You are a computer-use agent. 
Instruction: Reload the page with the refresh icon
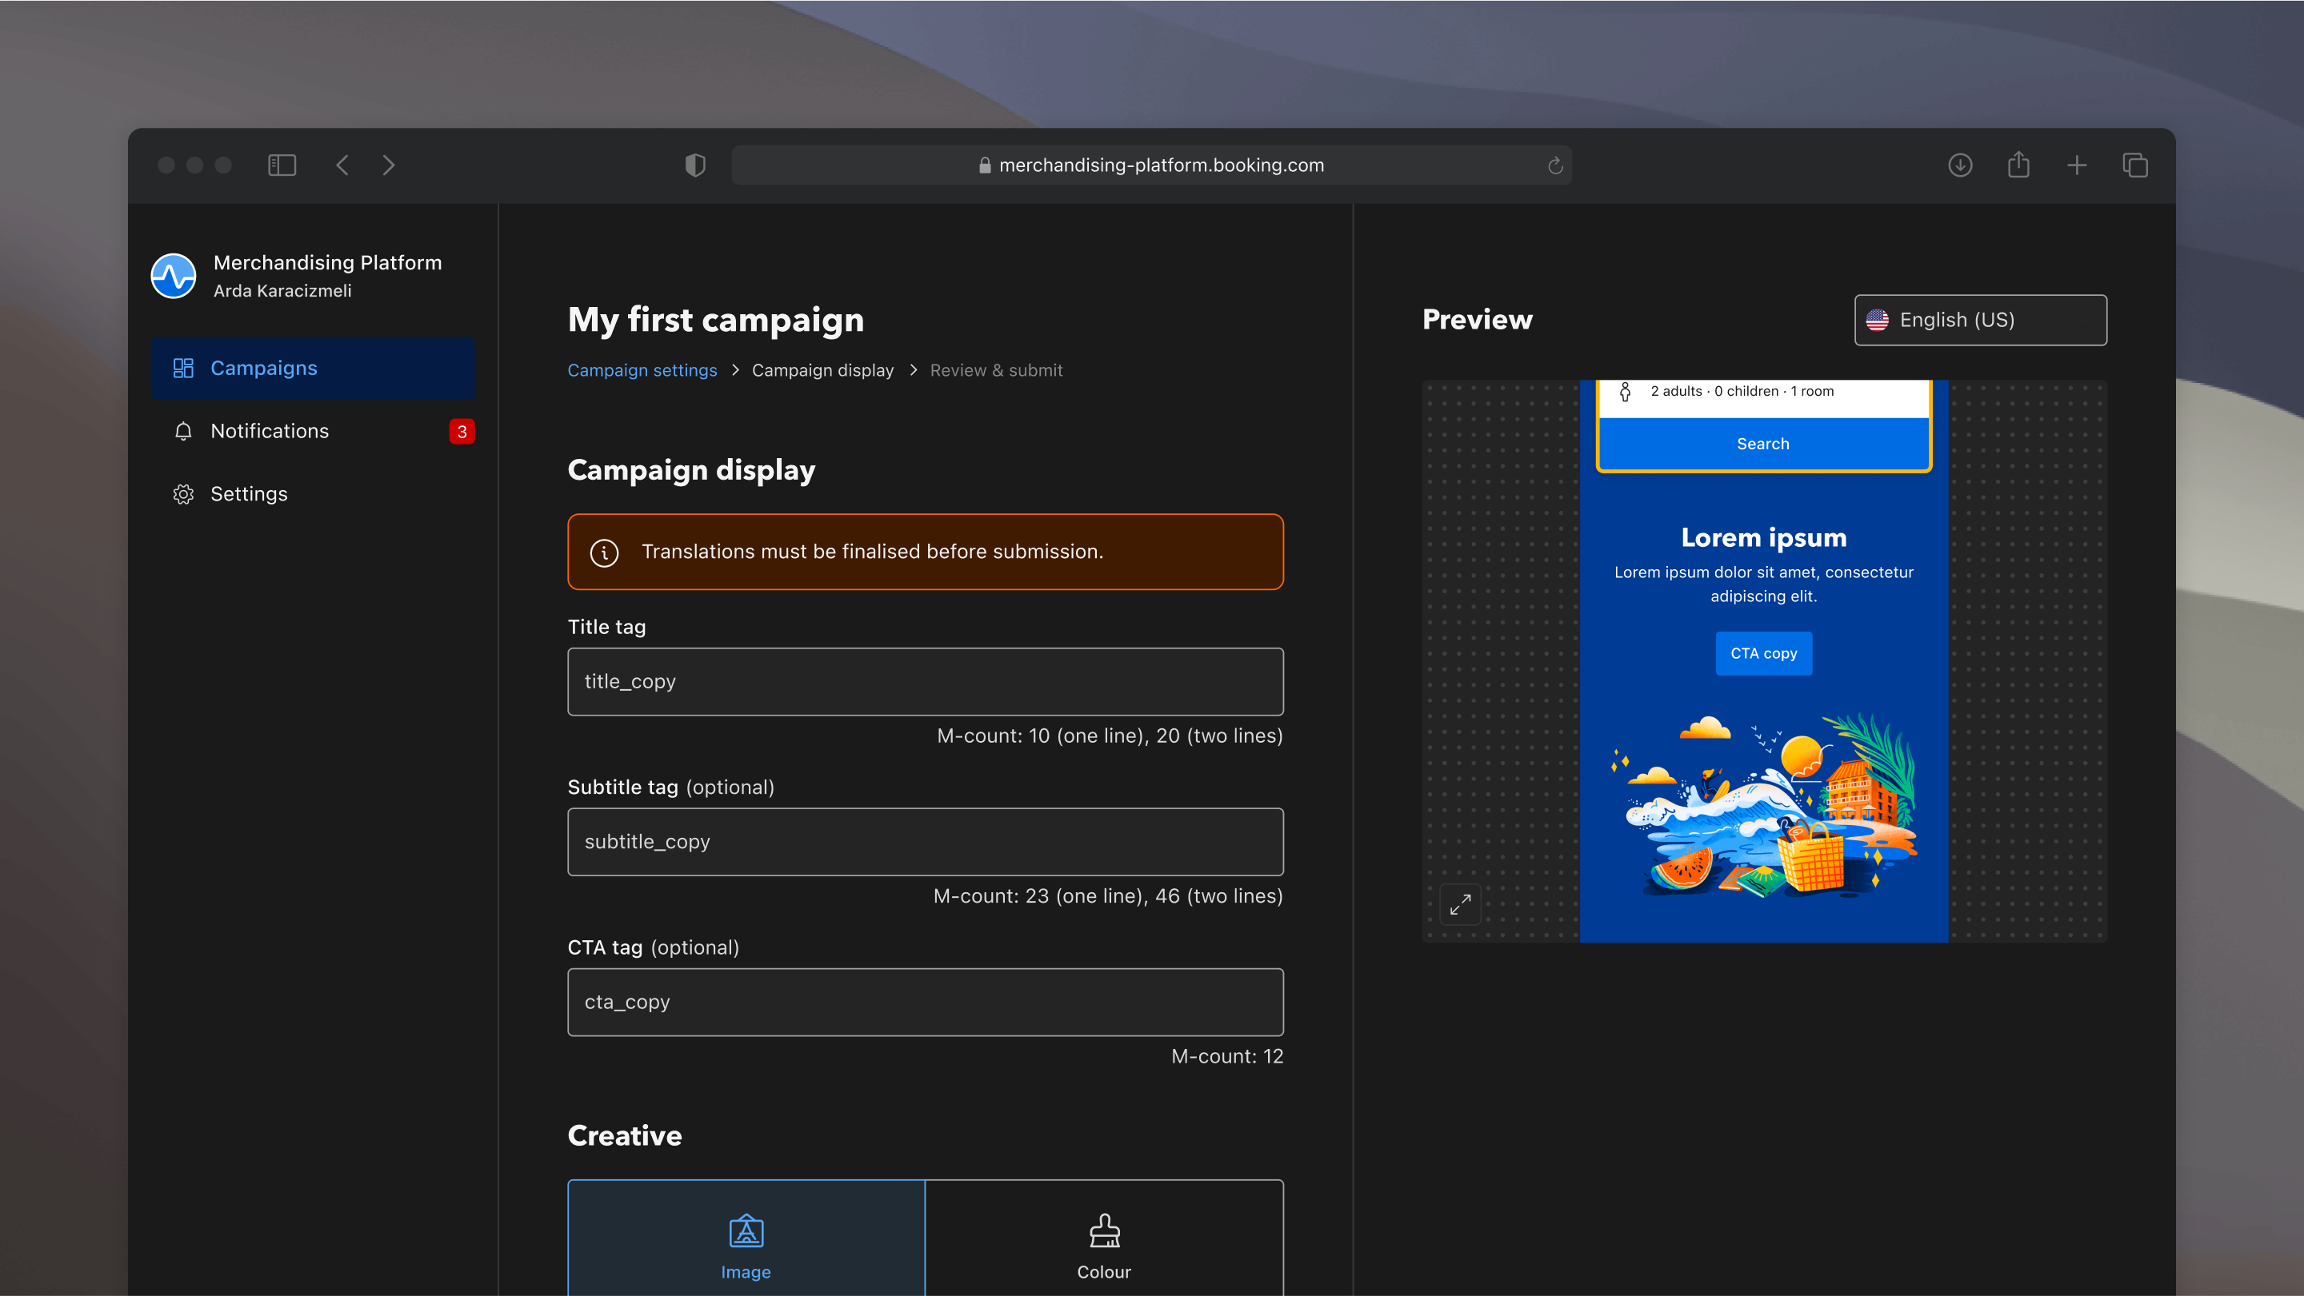point(1555,165)
